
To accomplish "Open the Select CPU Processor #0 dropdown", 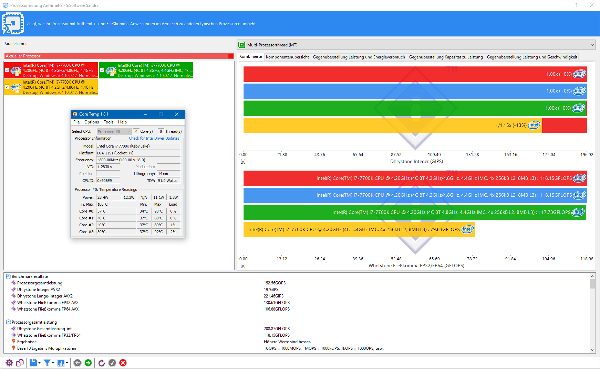I will [x=114, y=132].
